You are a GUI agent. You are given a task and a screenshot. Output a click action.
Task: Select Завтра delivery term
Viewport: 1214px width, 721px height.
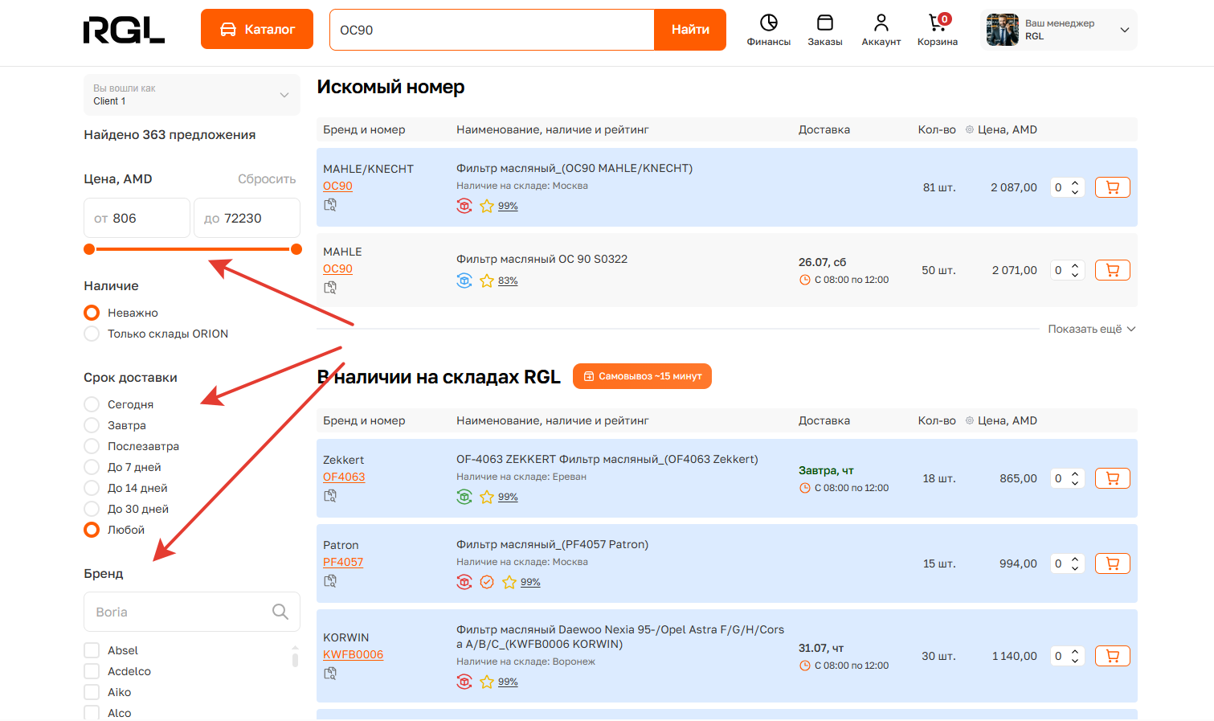coord(92,425)
